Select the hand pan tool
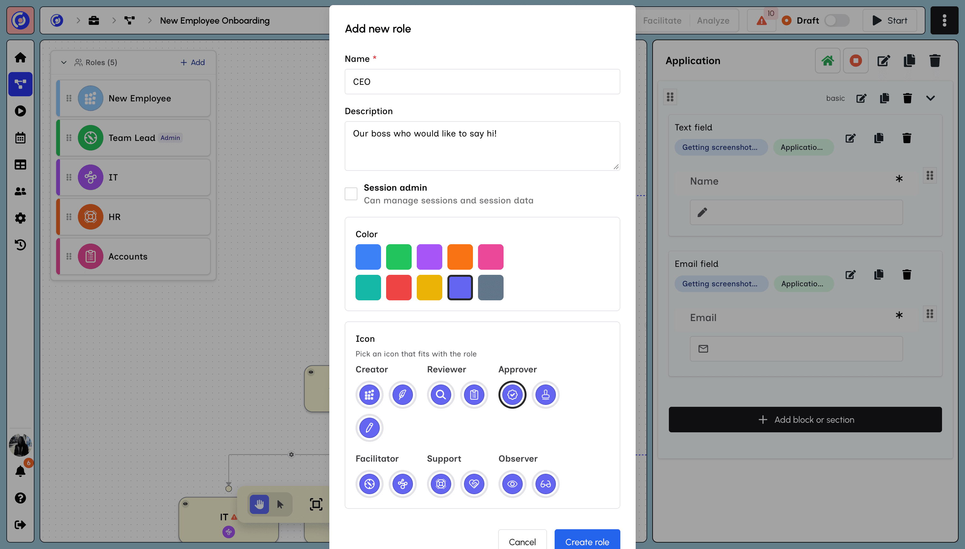Viewport: 965px width, 549px height. (259, 504)
